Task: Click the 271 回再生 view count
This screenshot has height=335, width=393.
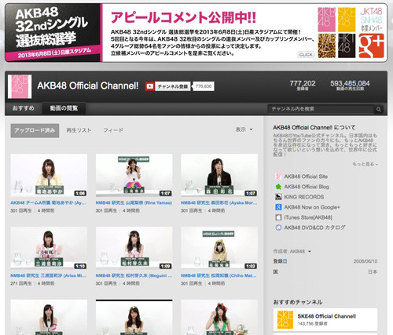Action: click(21, 283)
